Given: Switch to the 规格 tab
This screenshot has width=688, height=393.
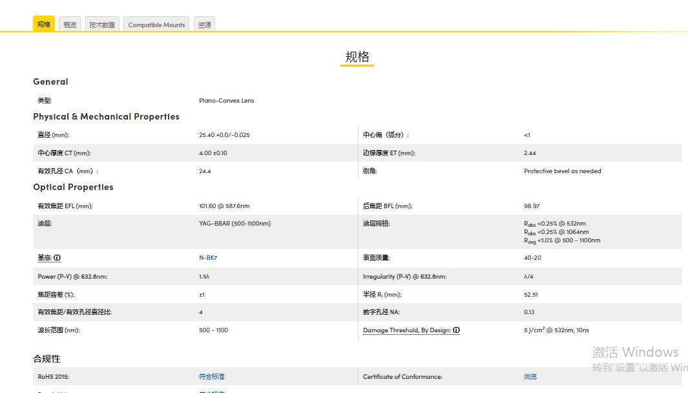Looking at the screenshot, I should click(44, 24).
